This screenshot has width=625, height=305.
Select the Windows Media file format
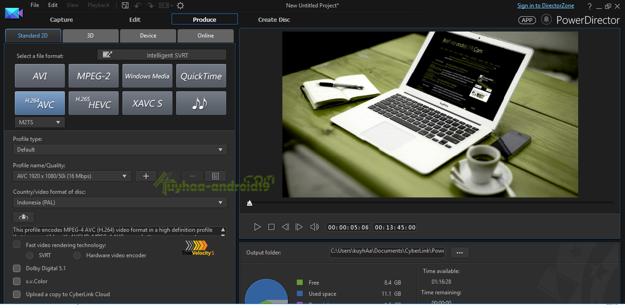(x=147, y=76)
